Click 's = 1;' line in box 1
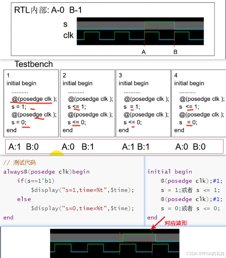 tap(19, 107)
